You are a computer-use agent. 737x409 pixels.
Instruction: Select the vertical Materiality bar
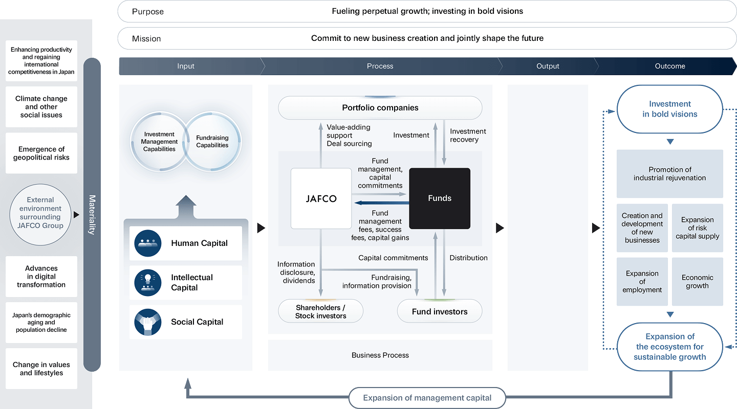[92, 215]
